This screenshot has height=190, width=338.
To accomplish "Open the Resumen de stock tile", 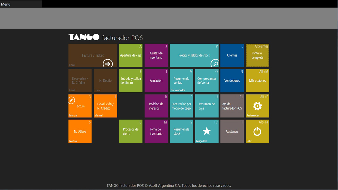I will pyautogui.click(x=181, y=131).
